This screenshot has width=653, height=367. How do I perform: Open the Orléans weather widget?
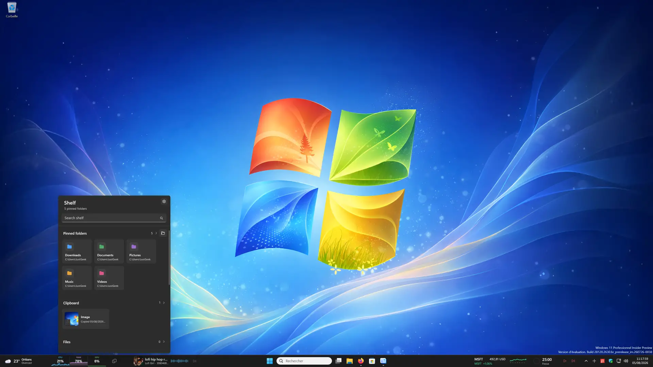coord(18,361)
